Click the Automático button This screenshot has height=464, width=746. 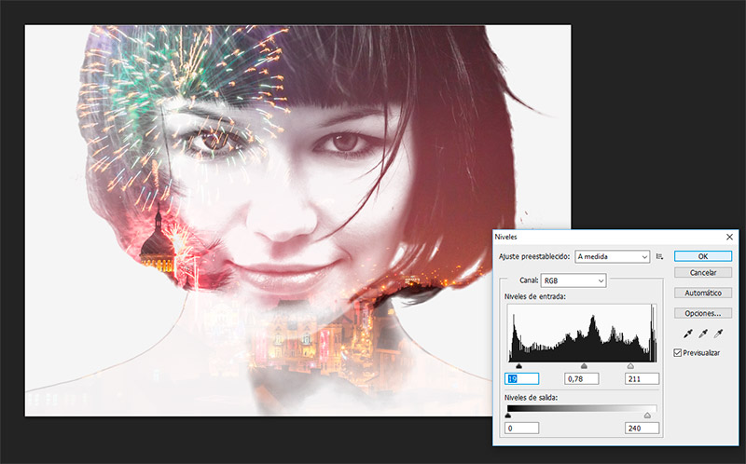pos(703,293)
